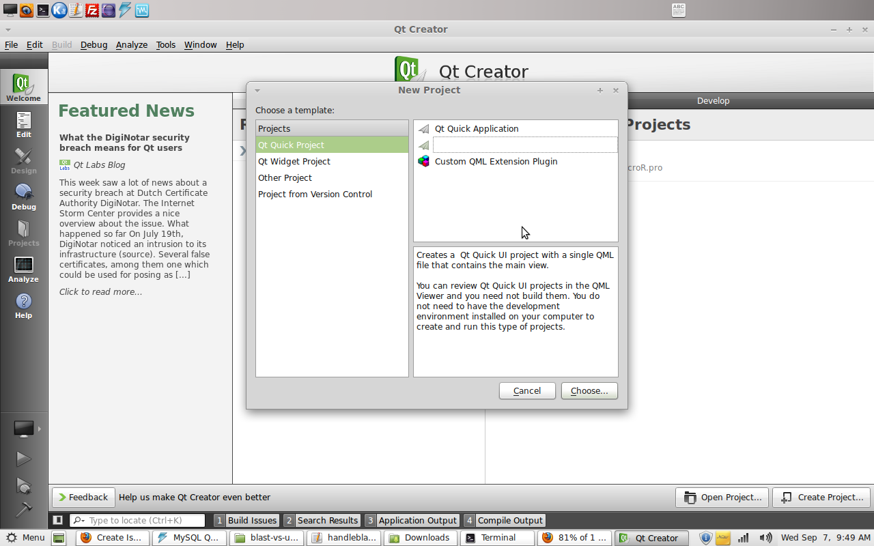Launch the KDE K icon application
This screenshot has width=874, height=546.
click(59, 10)
